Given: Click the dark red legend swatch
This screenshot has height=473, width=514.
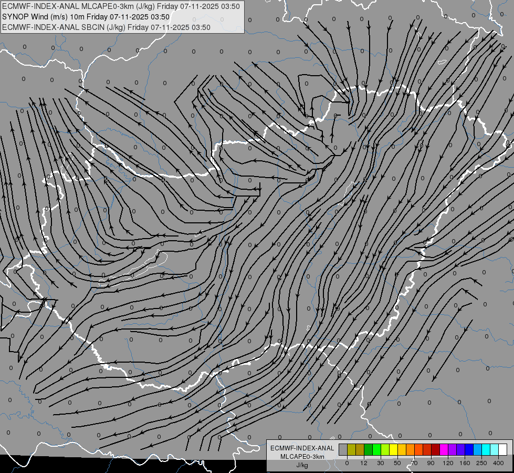Looking at the screenshot, I should click(436, 450).
